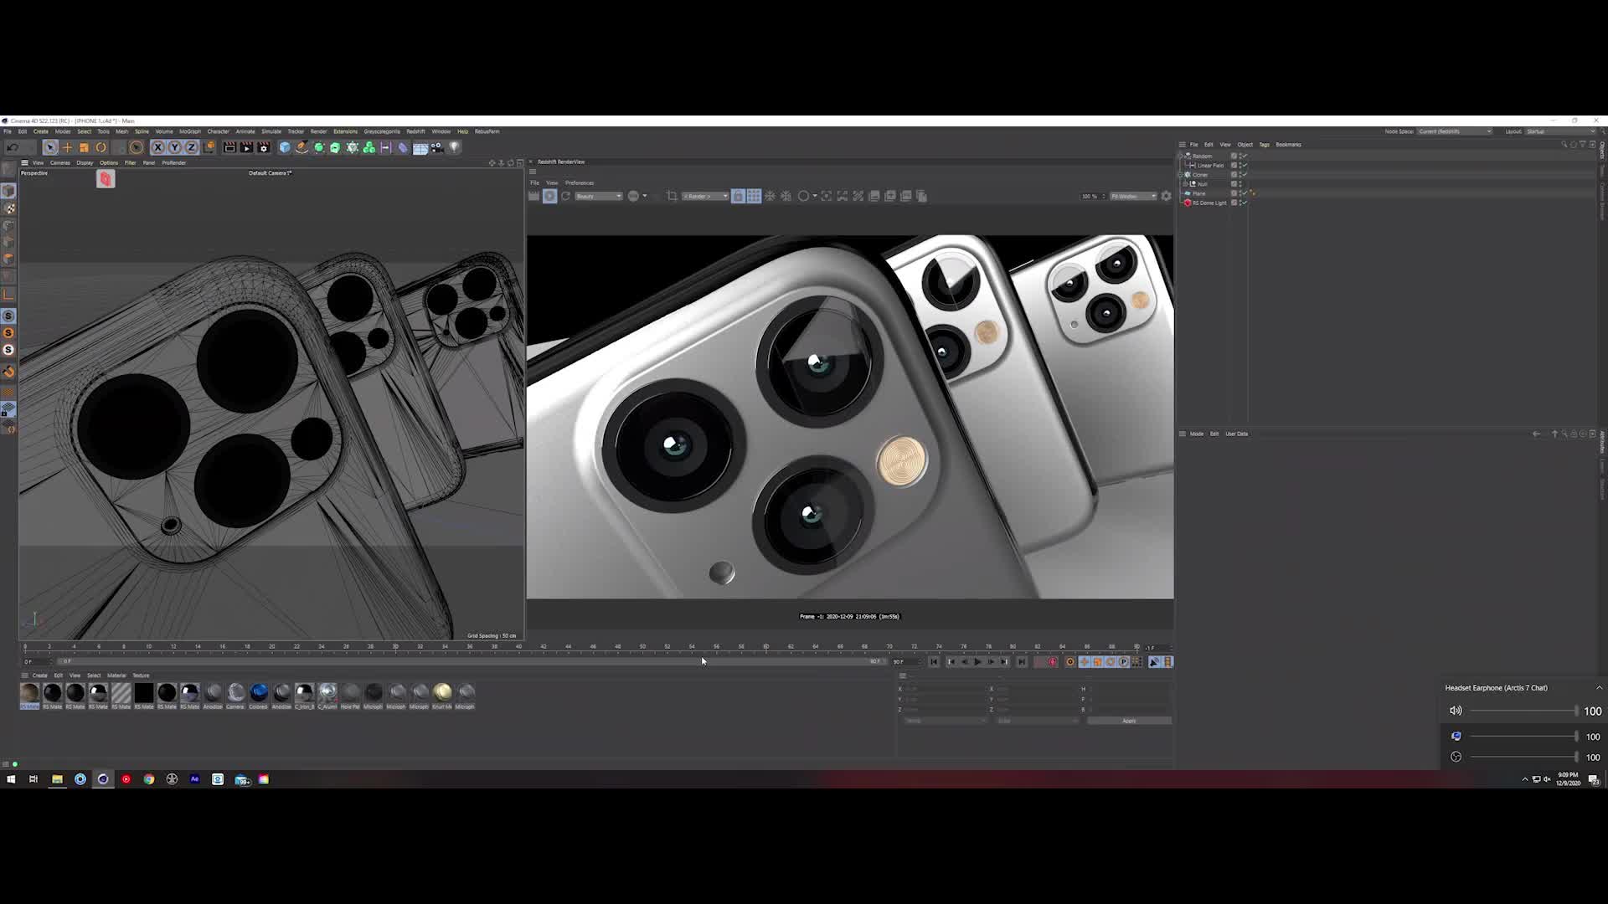The image size is (1608, 904).
Task: Toggle the Y axis lock
Action: [174, 147]
